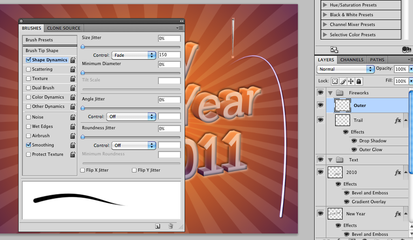Enable lock all in Layers panel
The image size is (413, 240).
(359, 81)
